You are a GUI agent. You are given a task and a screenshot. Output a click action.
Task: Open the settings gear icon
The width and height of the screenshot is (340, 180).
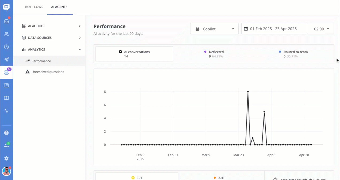tap(6, 158)
